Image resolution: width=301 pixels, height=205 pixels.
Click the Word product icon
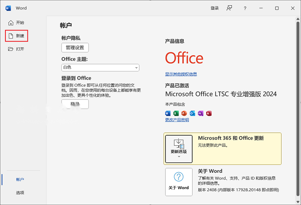pyautogui.click(x=168, y=113)
